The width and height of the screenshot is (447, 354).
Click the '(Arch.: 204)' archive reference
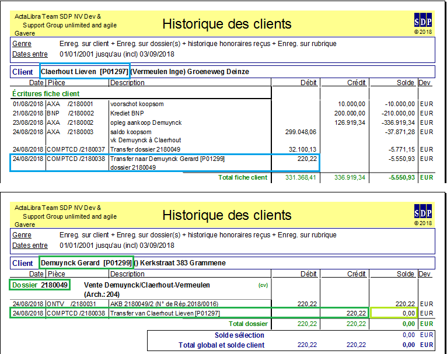102,295
